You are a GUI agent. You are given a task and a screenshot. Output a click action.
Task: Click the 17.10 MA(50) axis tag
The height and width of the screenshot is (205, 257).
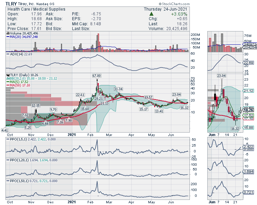click(248, 119)
